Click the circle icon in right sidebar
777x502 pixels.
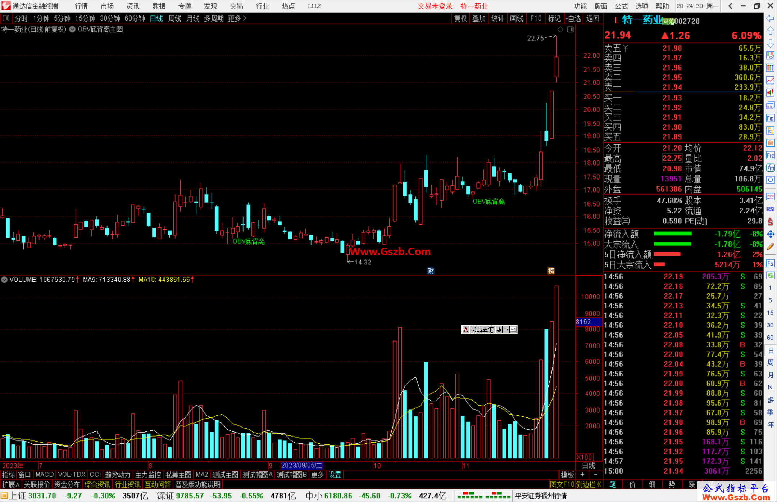pyautogui.click(x=770, y=180)
